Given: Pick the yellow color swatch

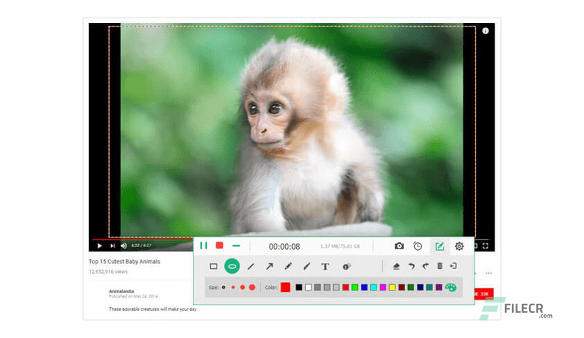Looking at the screenshot, I should tap(392, 288).
